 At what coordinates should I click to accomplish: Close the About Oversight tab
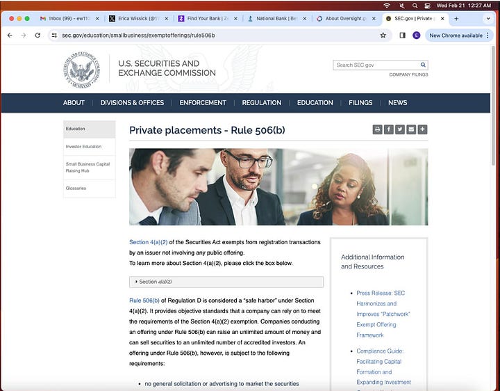click(374, 19)
